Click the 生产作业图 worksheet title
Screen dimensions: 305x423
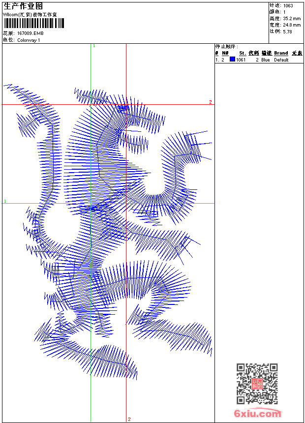(23, 6)
